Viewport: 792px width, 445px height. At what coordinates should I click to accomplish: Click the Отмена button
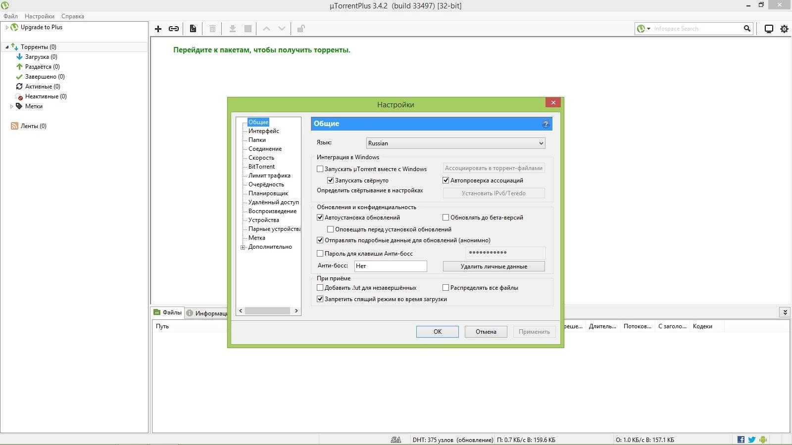click(486, 332)
